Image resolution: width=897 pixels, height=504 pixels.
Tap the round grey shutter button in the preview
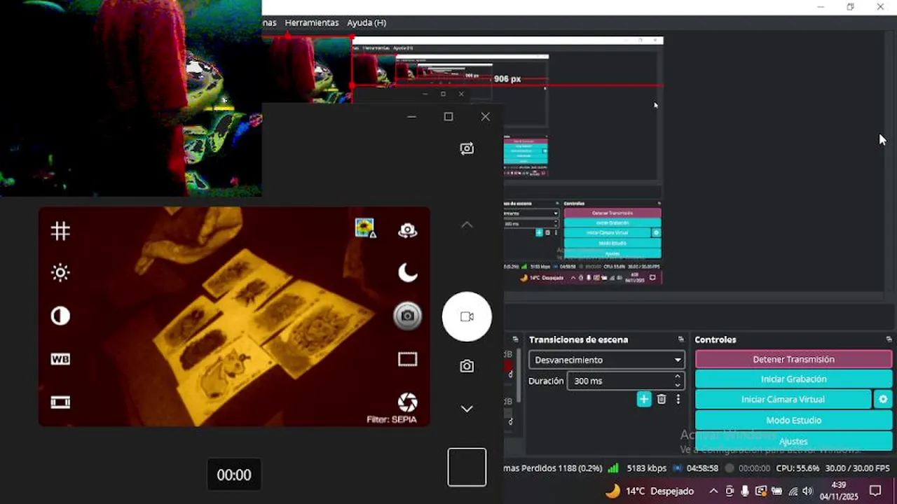coord(407,316)
